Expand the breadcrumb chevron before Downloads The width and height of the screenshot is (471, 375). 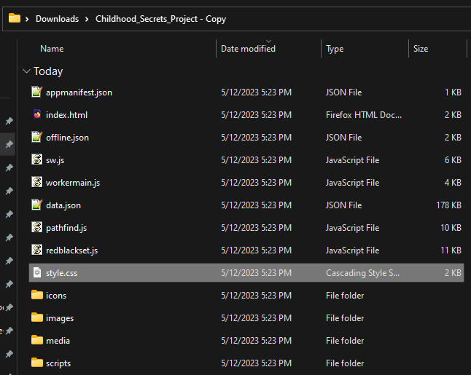click(x=28, y=19)
